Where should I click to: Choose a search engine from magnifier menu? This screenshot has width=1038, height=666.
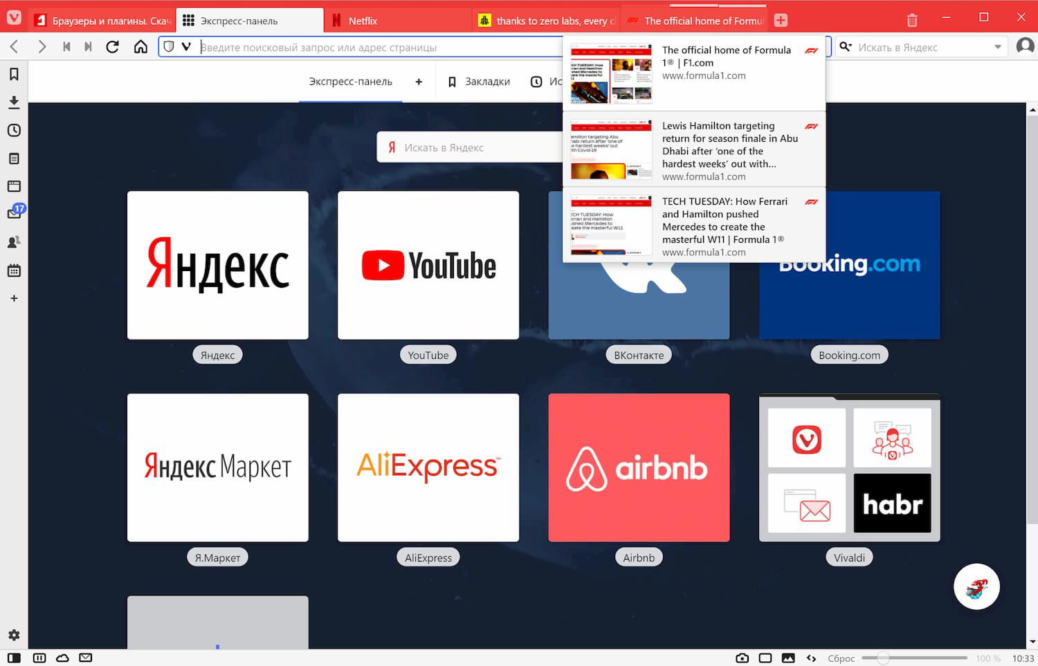[x=846, y=47]
